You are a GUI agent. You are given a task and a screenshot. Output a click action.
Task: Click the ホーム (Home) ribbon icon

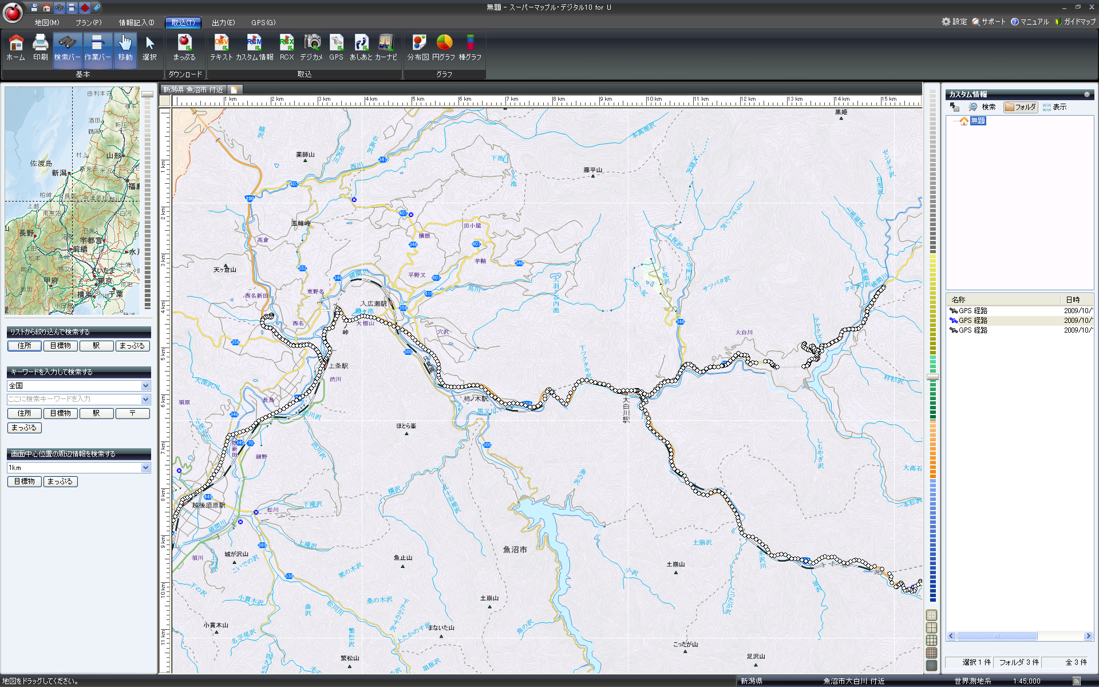pos(15,47)
